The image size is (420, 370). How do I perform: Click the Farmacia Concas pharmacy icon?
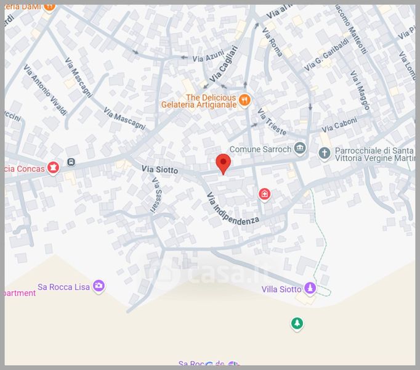pos(53,166)
